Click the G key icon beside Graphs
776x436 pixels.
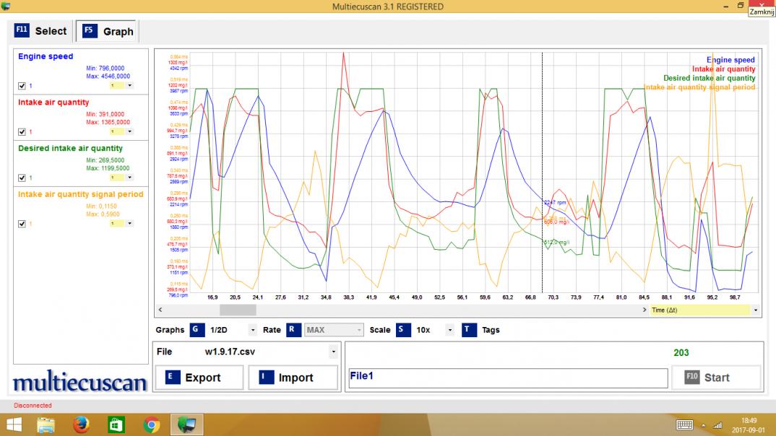pos(197,330)
